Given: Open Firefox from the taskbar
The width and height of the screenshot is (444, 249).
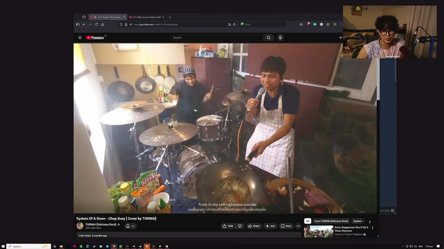Looking at the screenshot, I should (x=114, y=246).
